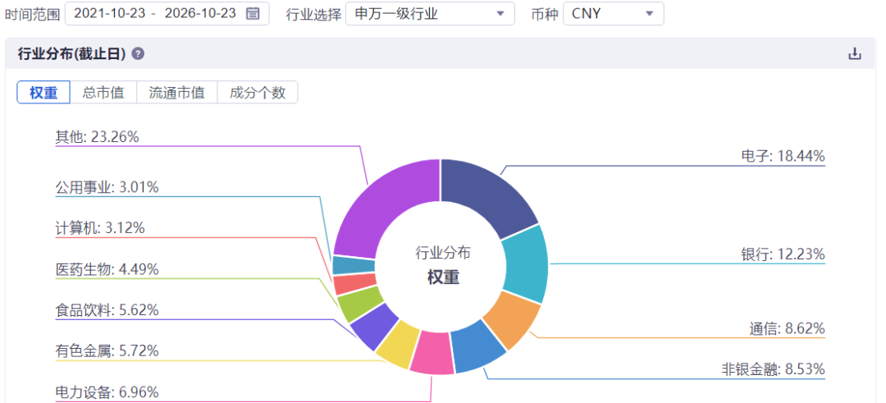Image resolution: width=886 pixels, height=403 pixels.
Task: Click the 通信: 8.62% label
Action: coord(786,328)
